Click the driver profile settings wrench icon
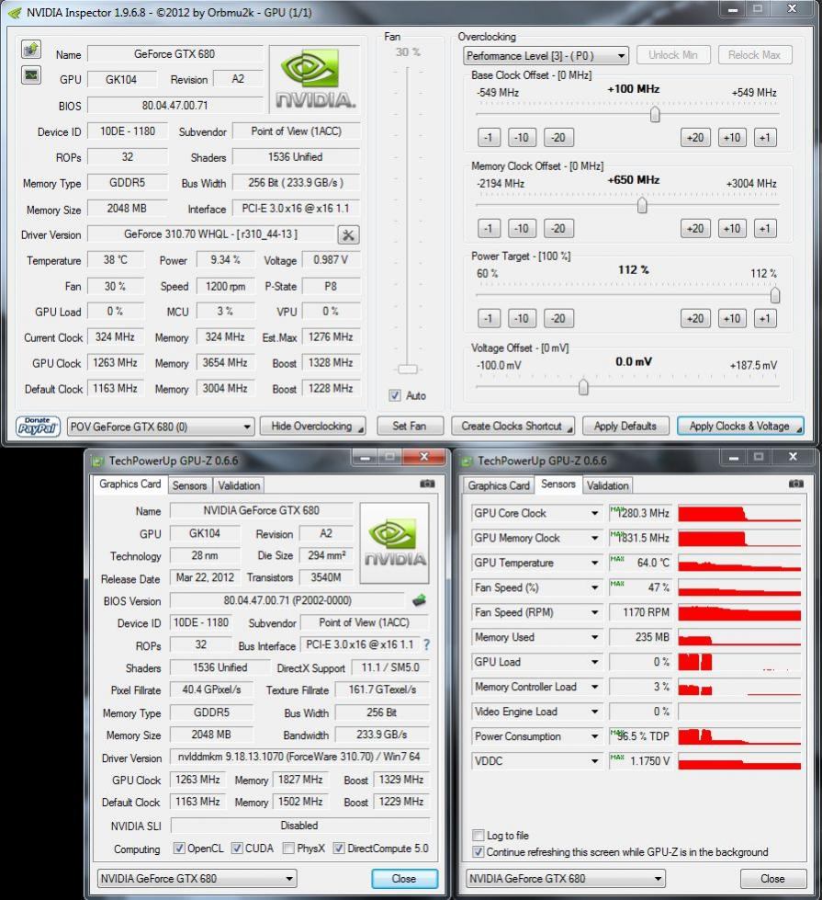 [x=348, y=234]
